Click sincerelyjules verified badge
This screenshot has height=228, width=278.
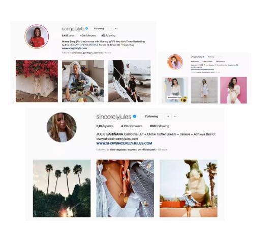(135, 117)
